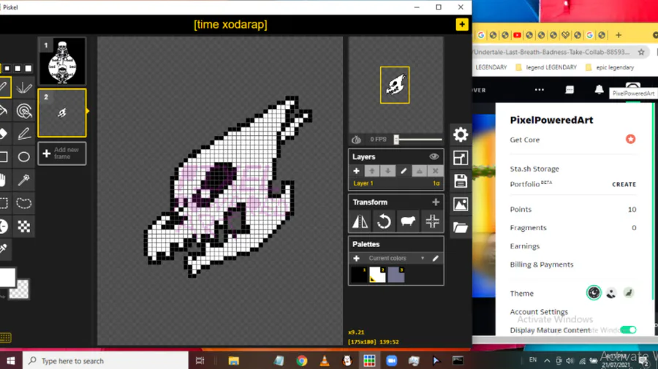
Task: Move Layer 1 up with the arrow icon
Action: coord(372,171)
